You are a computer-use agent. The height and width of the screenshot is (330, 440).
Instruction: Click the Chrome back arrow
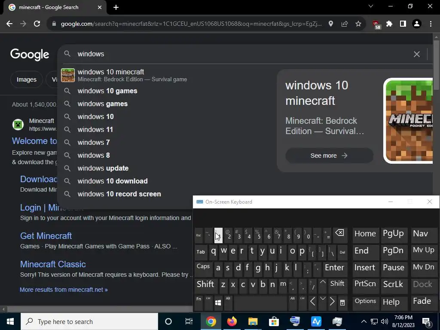[x=9, y=24]
